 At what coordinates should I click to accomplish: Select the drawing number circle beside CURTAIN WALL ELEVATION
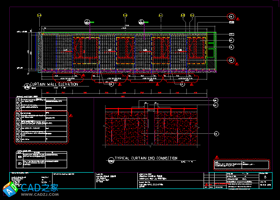pyautogui.click(x=26, y=85)
